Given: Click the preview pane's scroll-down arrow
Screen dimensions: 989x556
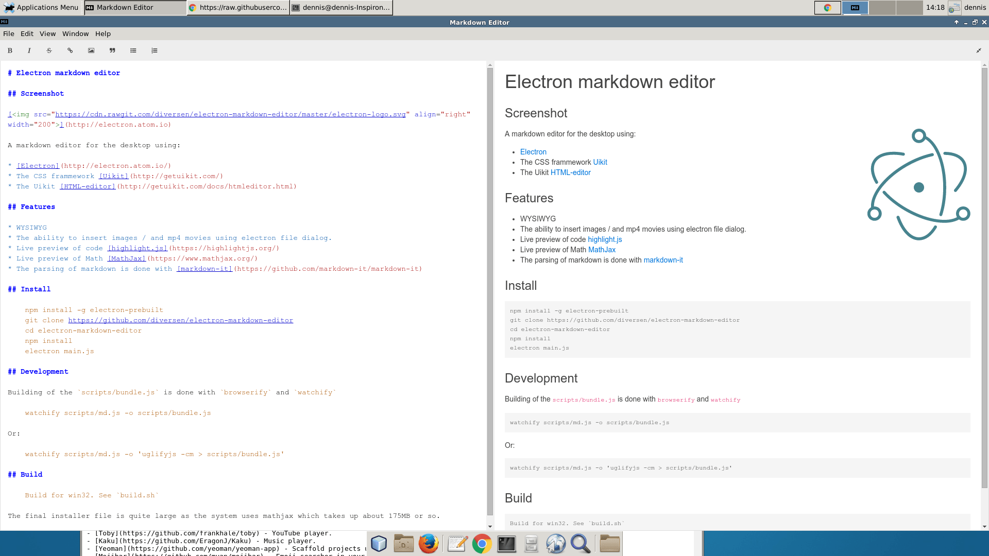Looking at the screenshot, I should [984, 527].
